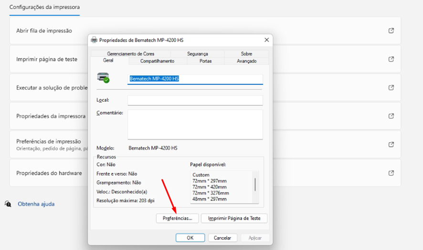Click Imprimir Página de Teste button
The width and height of the screenshot is (423, 250).
click(234, 218)
